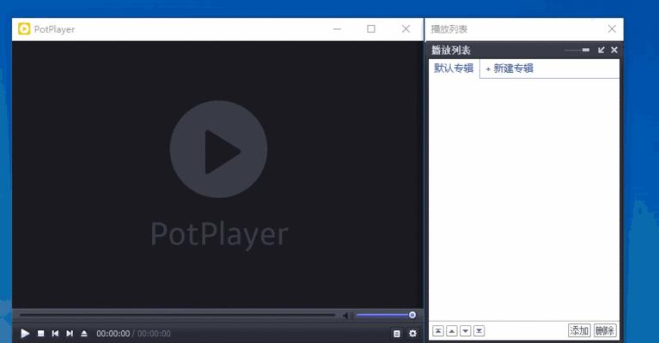Stop playback with the square button
This screenshot has width=659, height=343.
click(40, 334)
